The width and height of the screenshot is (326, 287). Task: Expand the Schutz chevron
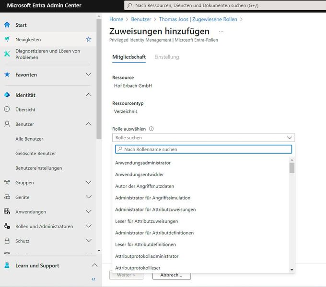(89, 241)
